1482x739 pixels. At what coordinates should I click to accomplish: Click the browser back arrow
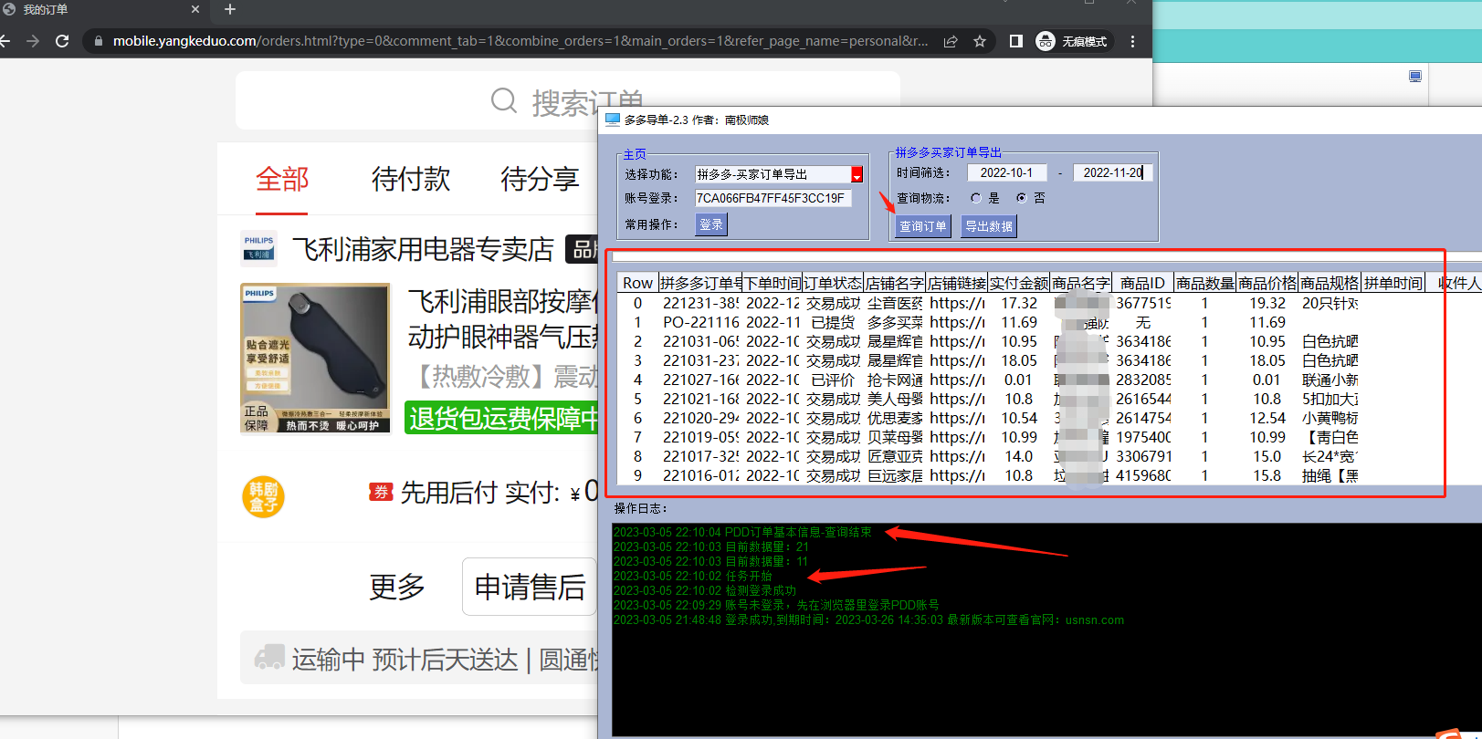(x=5, y=41)
